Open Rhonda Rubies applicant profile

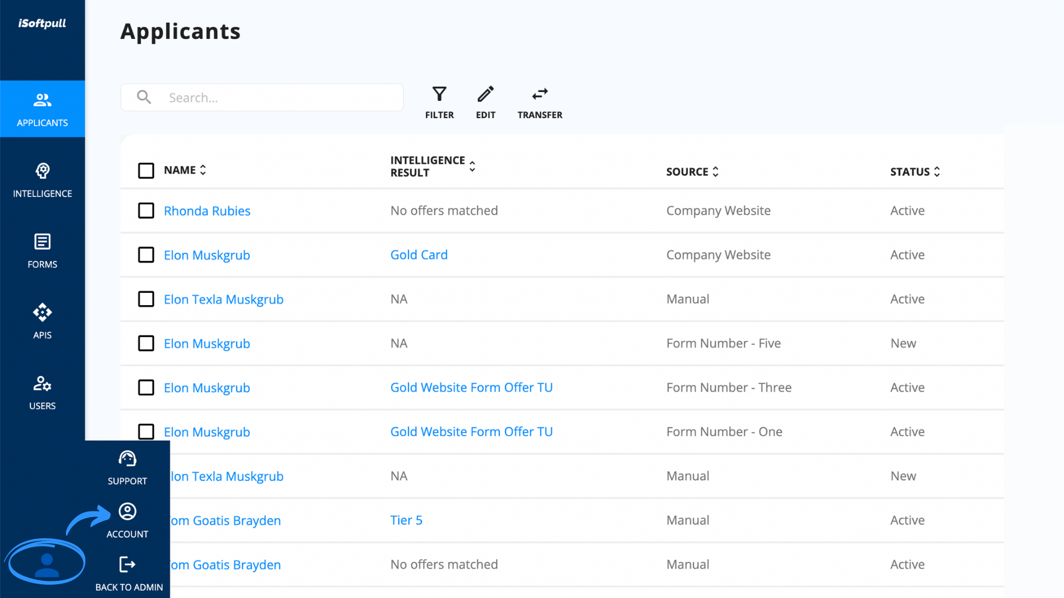click(207, 211)
